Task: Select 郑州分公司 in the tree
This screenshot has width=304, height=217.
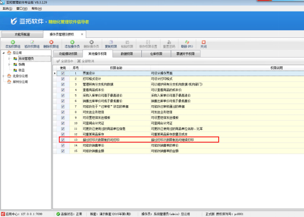Action: pyautogui.click(x=20, y=82)
